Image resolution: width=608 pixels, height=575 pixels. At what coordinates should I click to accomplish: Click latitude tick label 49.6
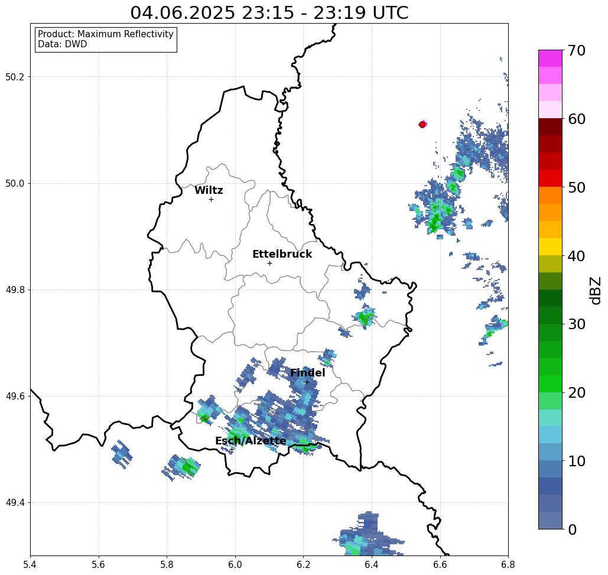pyautogui.click(x=15, y=397)
